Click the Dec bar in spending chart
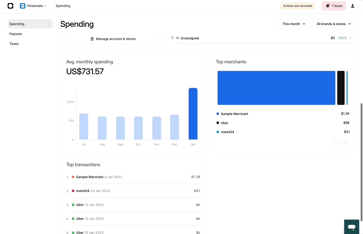The image size is (363, 234). tap(175, 127)
